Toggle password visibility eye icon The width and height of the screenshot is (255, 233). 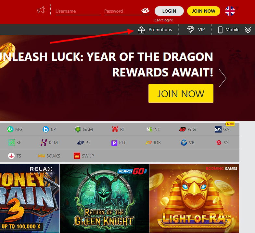[145, 11]
